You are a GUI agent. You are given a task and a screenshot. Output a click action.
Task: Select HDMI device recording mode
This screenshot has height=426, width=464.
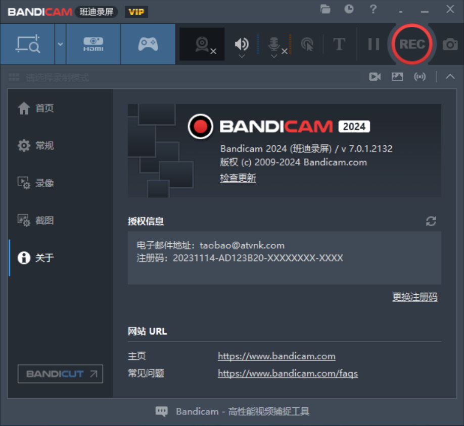(x=93, y=44)
